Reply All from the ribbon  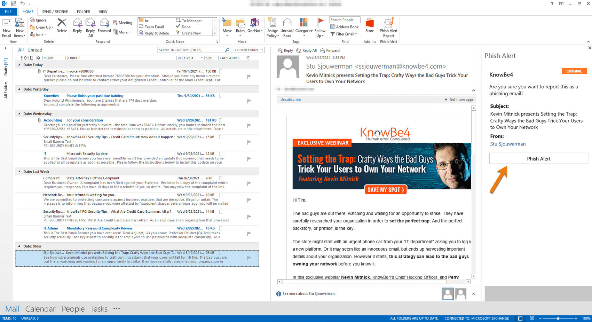[90, 28]
